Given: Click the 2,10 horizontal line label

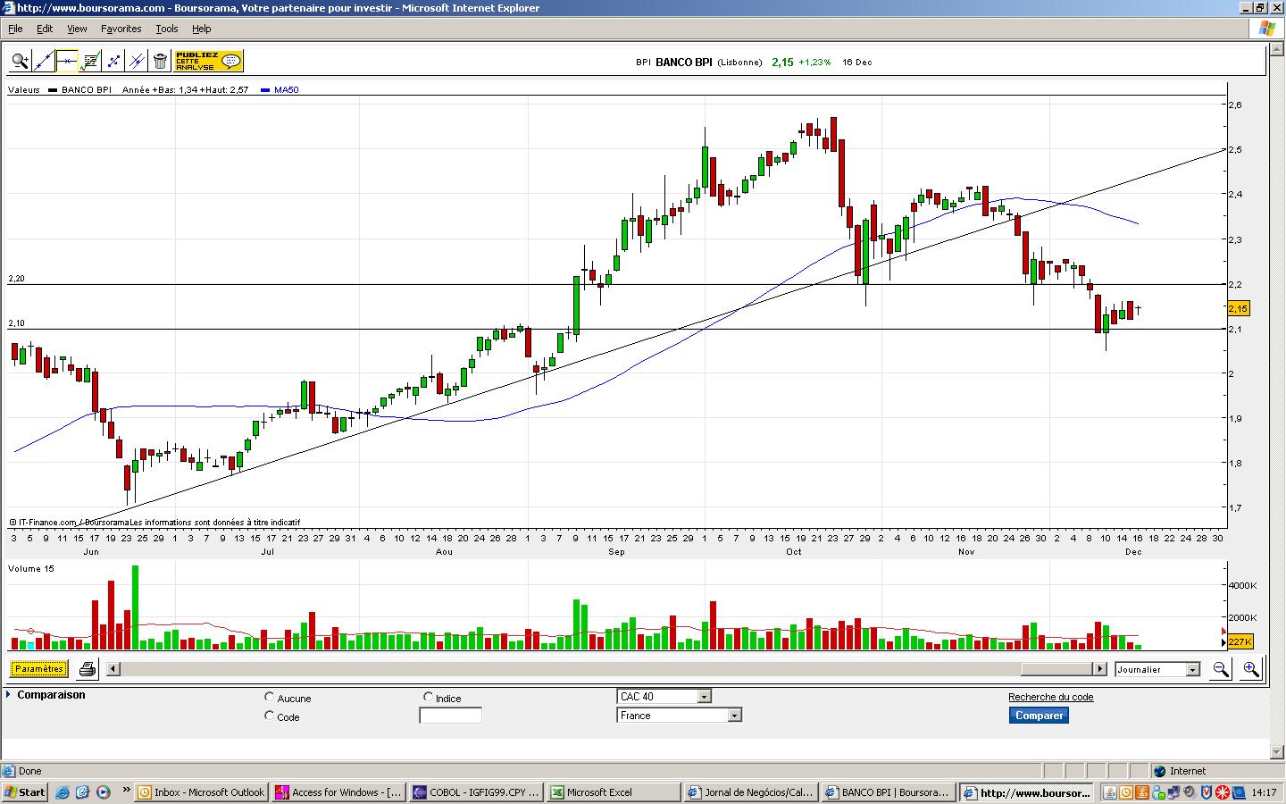Looking at the screenshot, I should [x=16, y=323].
